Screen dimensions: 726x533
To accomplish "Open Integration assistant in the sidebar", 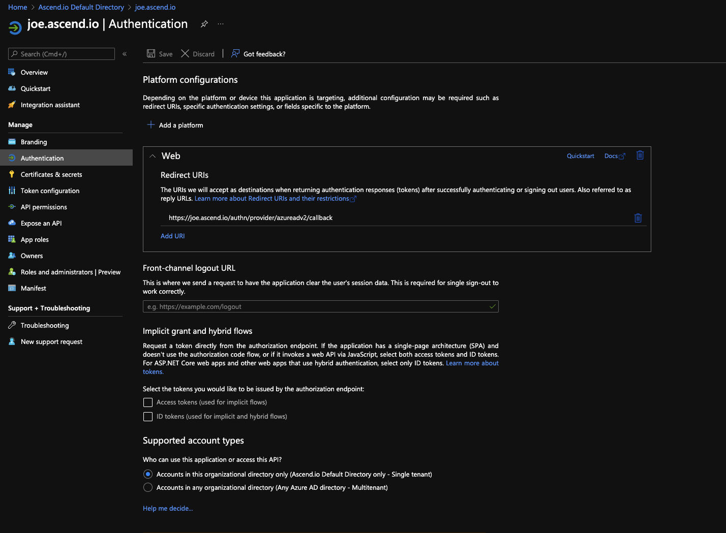I will [50, 105].
